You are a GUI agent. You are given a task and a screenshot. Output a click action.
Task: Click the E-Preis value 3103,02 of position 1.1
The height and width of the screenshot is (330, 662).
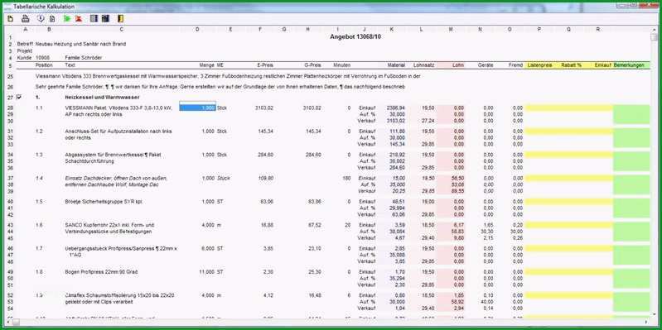264,108
